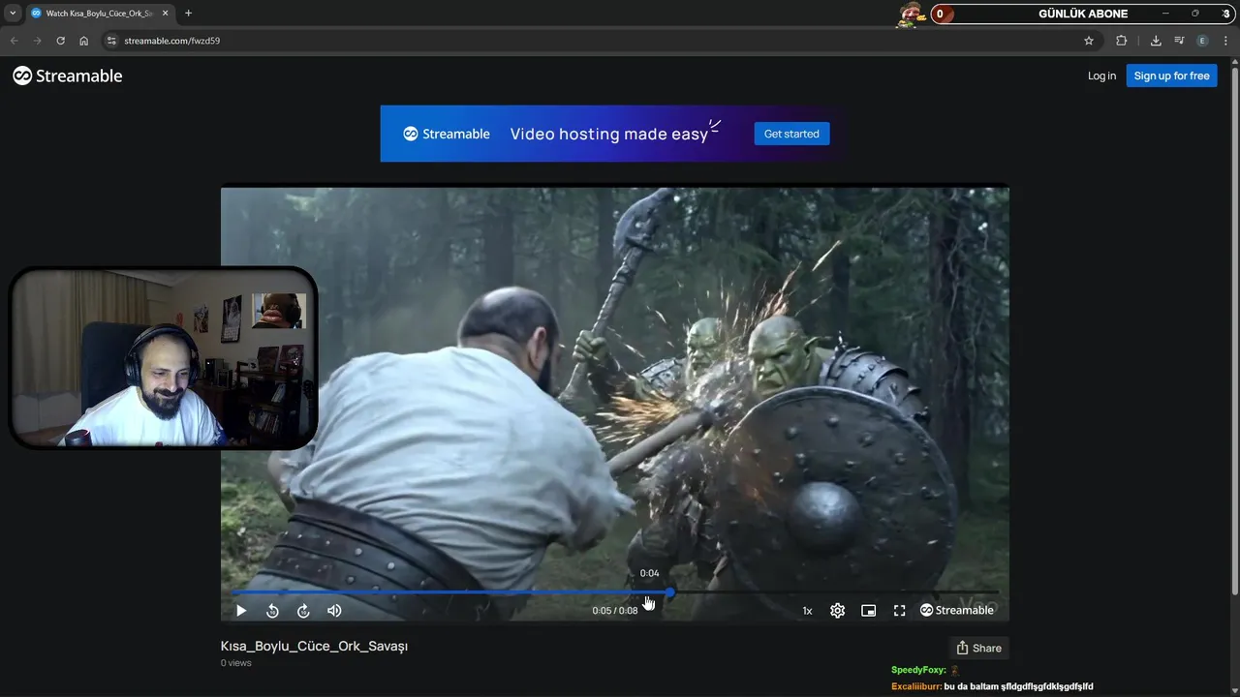Toggle picture-in-picture mode

[869, 611]
